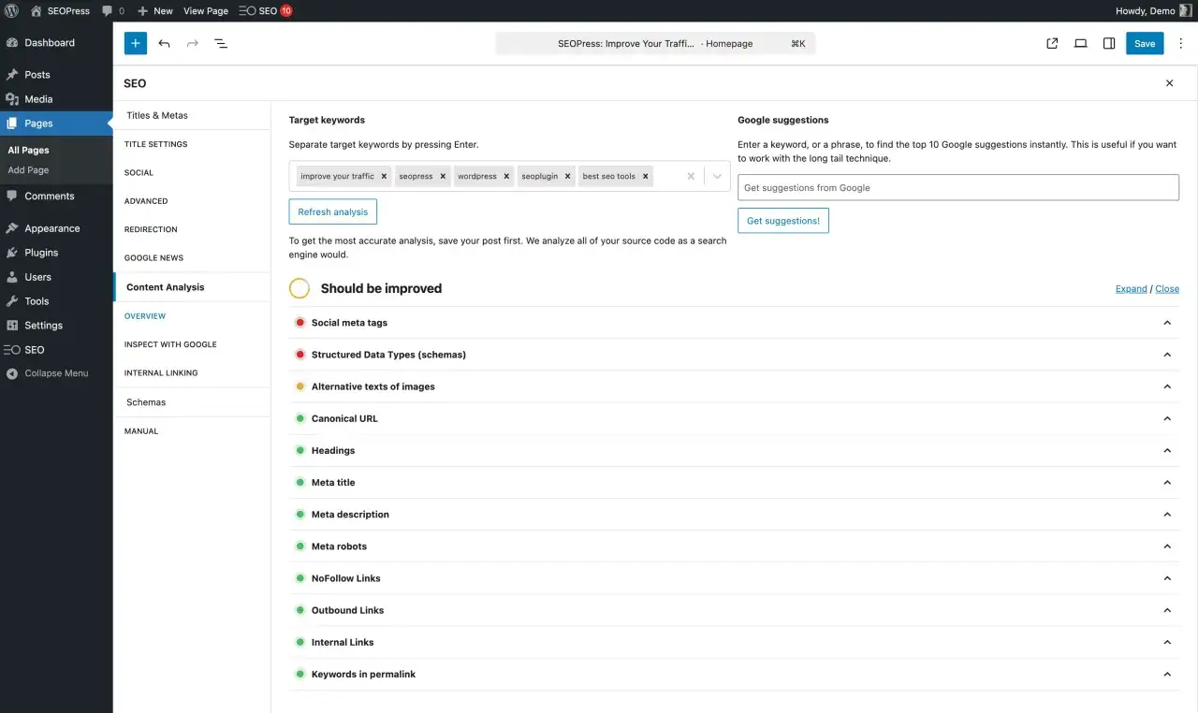Open target keywords dropdown arrow
1198x713 pixels.
click(x=718, y=176)
